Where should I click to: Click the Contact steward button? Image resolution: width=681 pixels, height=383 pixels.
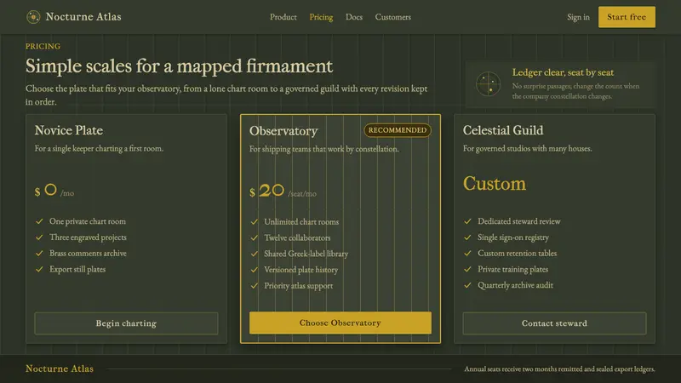[555, 323]
